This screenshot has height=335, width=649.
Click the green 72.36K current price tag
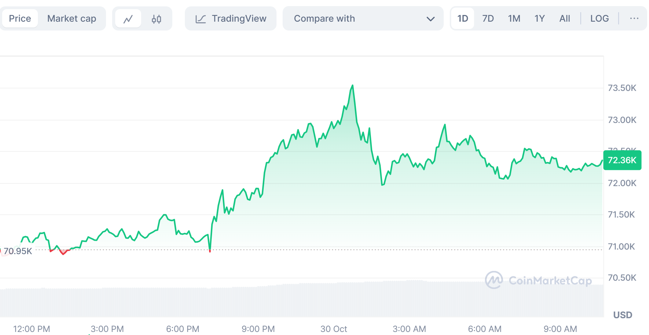622,160
